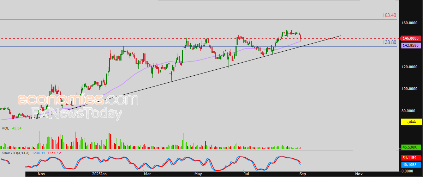Click the Sep date axis label

tap(302, 174)
